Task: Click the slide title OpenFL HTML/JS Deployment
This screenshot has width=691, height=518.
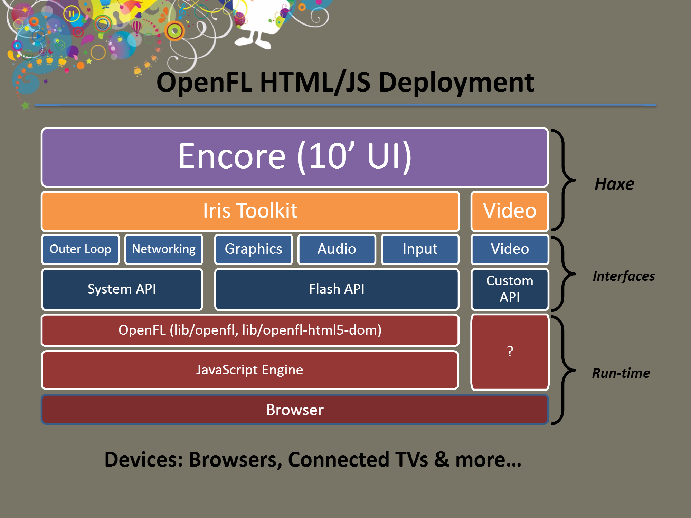Action: [x=345, y=82]
